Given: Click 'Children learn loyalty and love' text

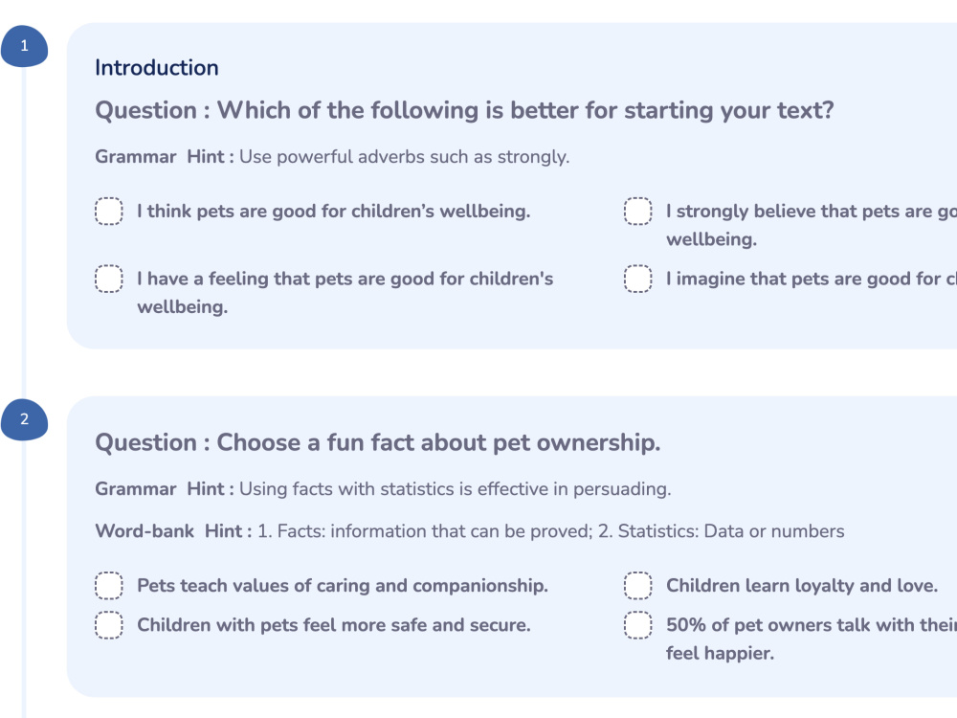Looking at the screenshot, I should click(x=802, y=586).
